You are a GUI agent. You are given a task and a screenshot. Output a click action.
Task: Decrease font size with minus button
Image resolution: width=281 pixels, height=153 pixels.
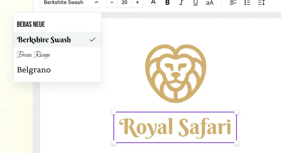[x=112, y=3]
